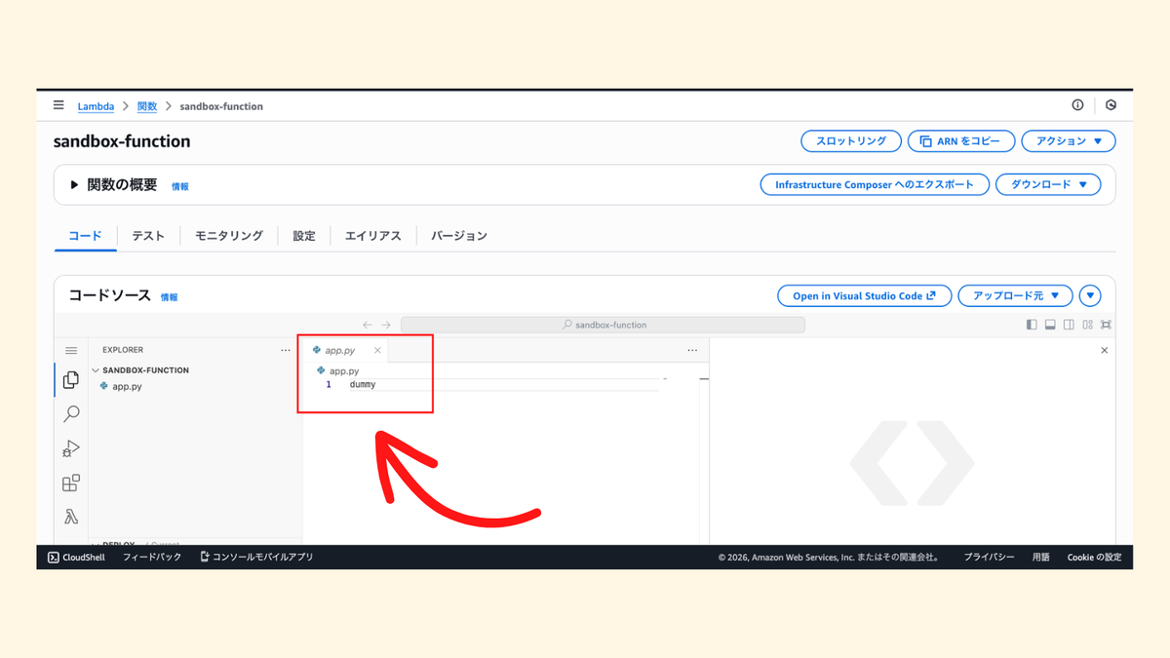The width and height of the screenshot is (1170, 658).
Task: Click the スロットリング button
Action: pyautogui.click(x=851, y=141)
